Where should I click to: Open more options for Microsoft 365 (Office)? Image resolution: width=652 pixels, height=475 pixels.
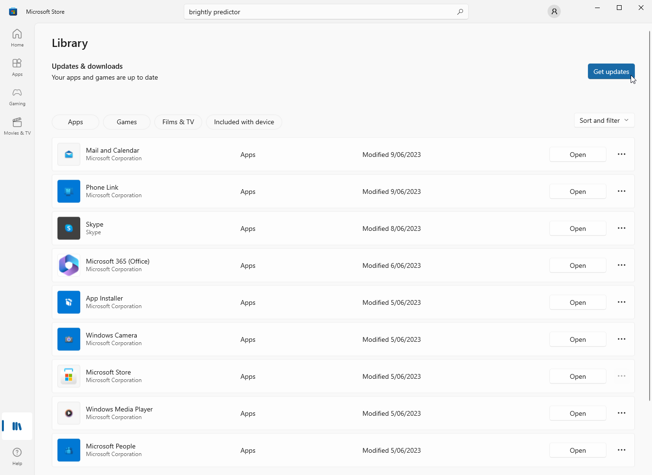pyautogui.click(x=622, y=265)
